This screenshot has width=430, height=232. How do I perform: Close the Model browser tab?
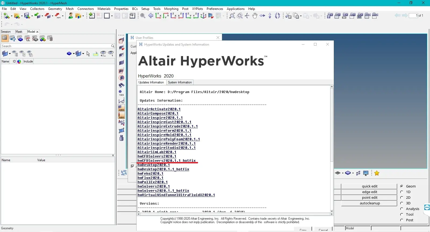pos(37,32)
